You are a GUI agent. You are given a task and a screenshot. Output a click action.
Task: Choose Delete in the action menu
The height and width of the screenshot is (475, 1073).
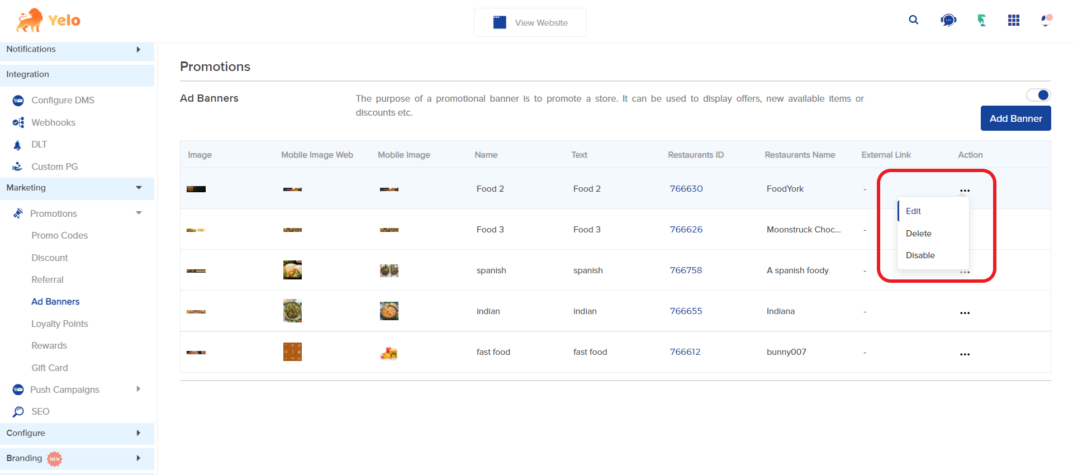(x=919, y=234)
